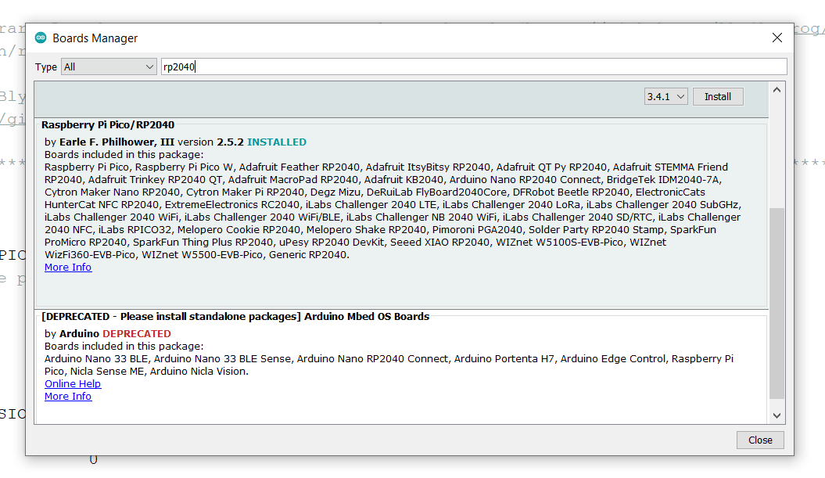Image resolution: width=825 pixels, height=478 pixels.
Task: Select the deprecated Arduino Mbed OS Boards title
Action: [235, 316]
